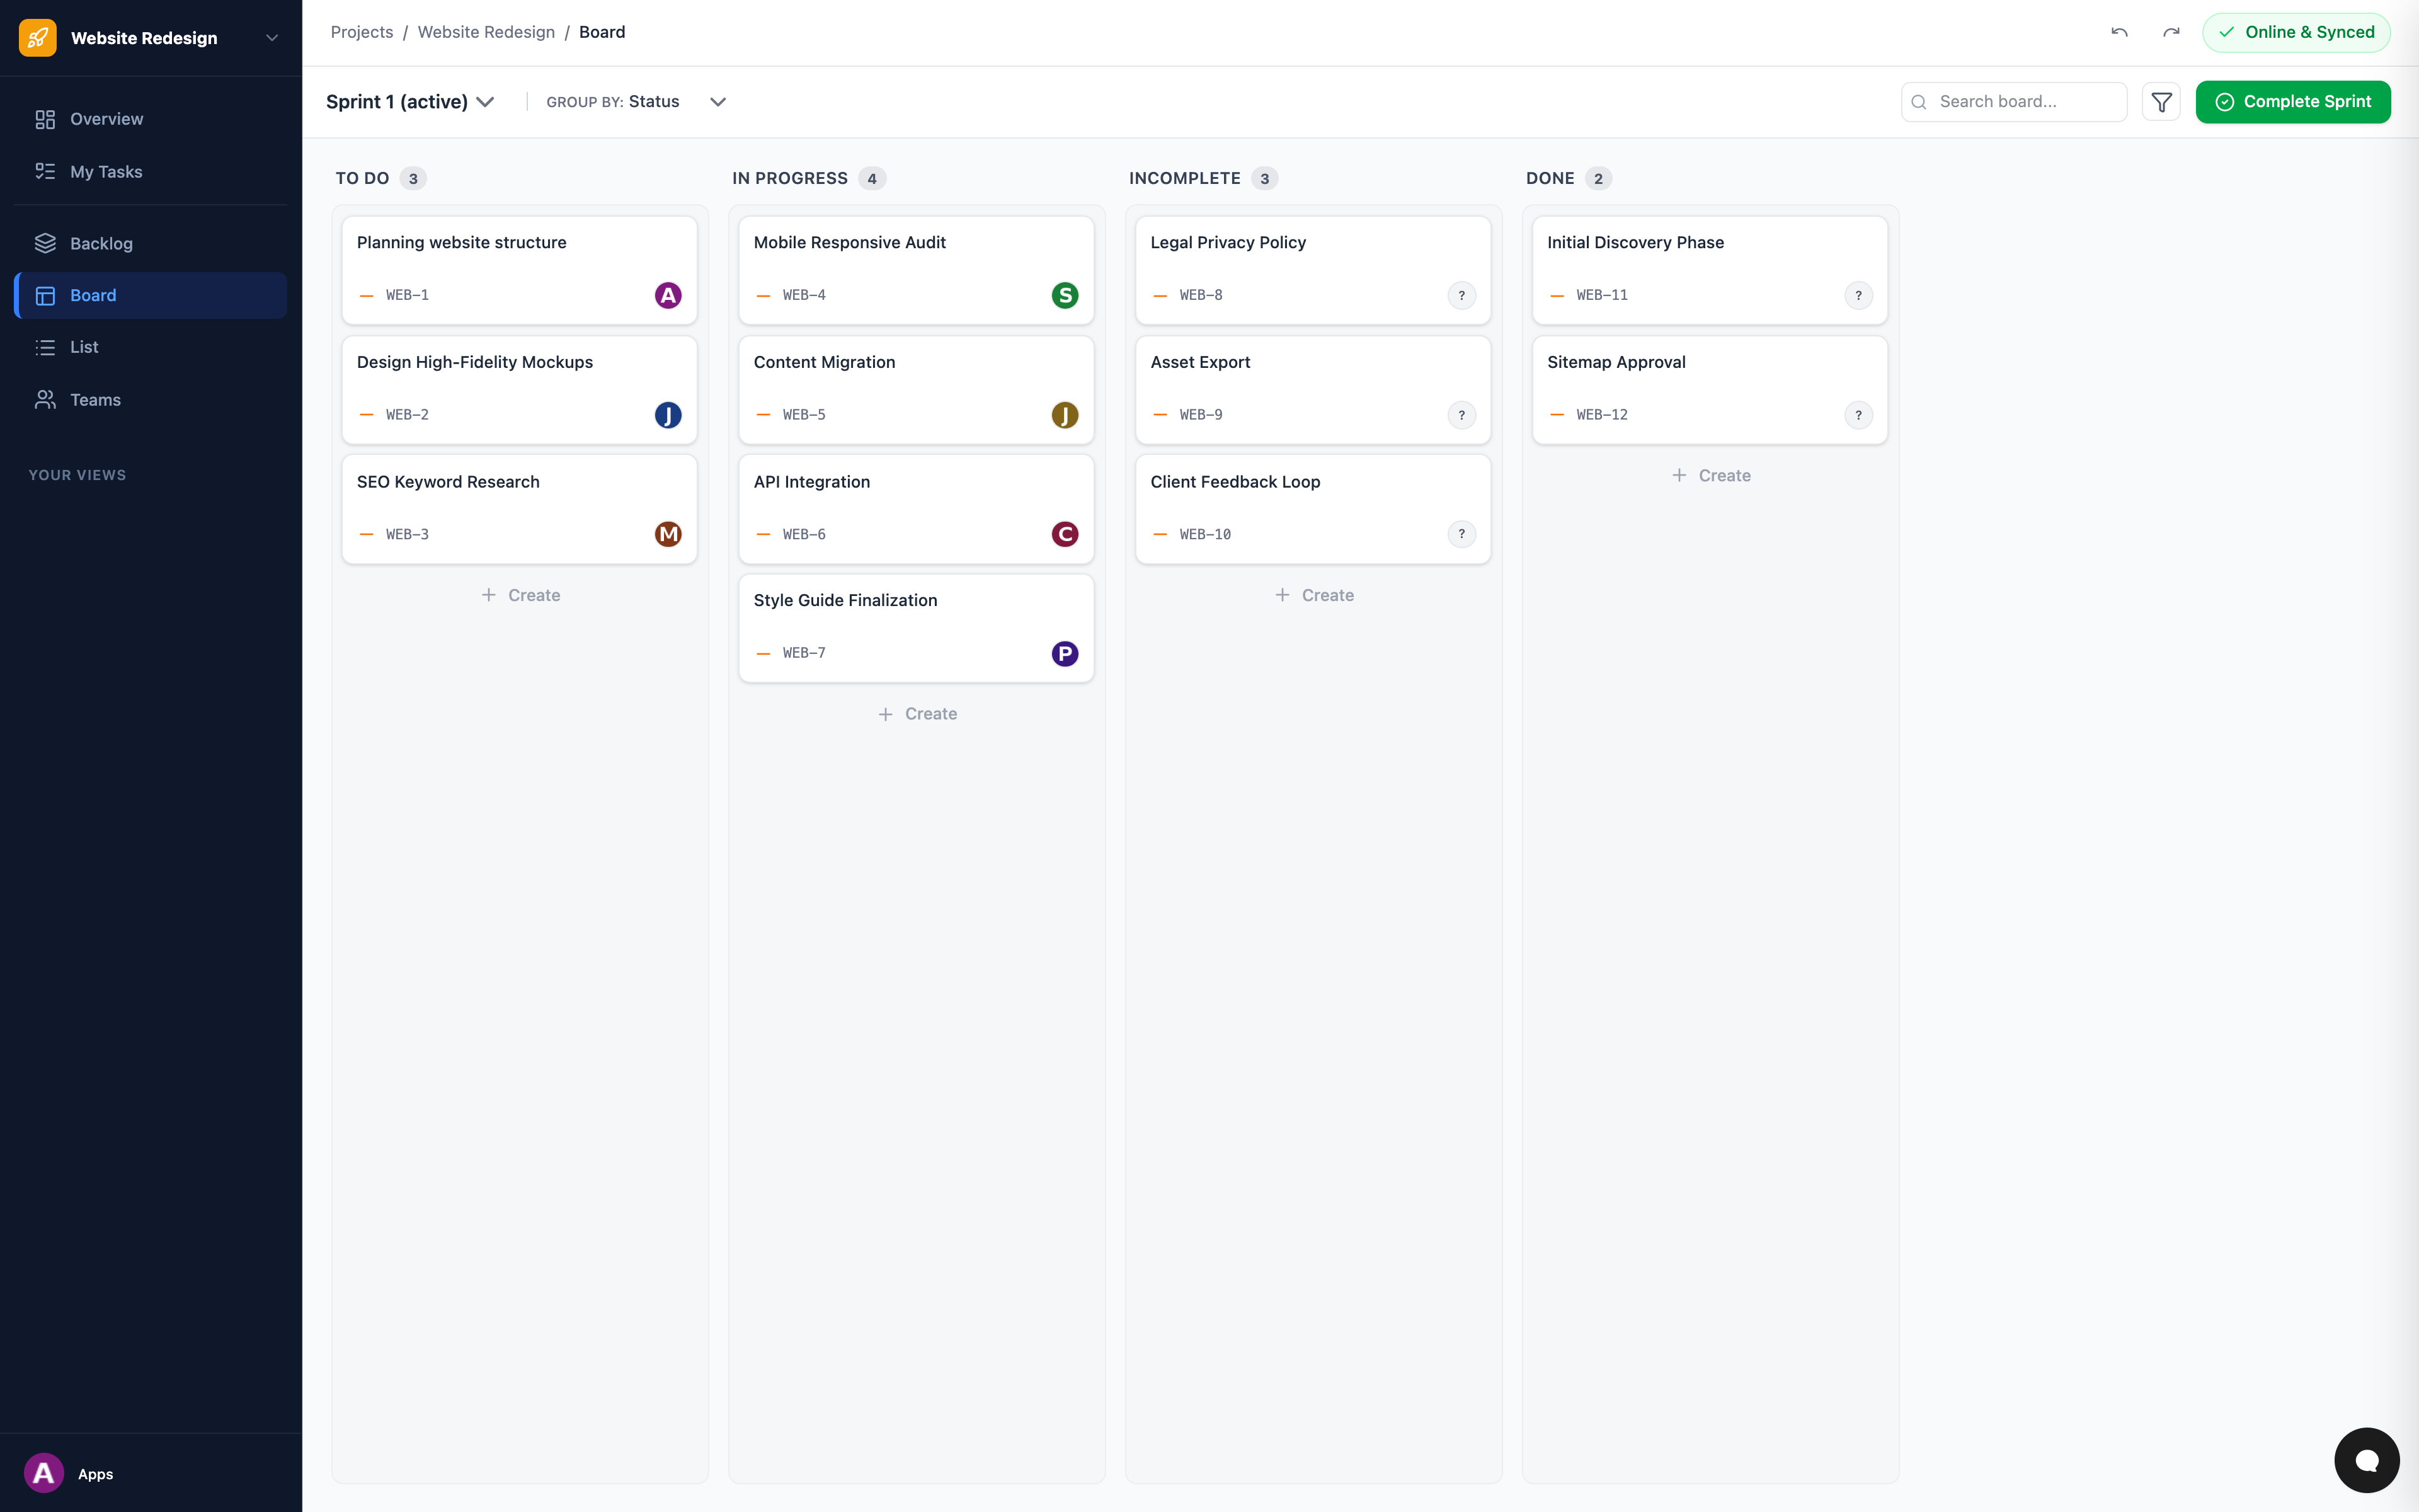Screen dimensions: 2419x1512
Task: Expand the Sprint 1 dropdown
Action: 487,101
